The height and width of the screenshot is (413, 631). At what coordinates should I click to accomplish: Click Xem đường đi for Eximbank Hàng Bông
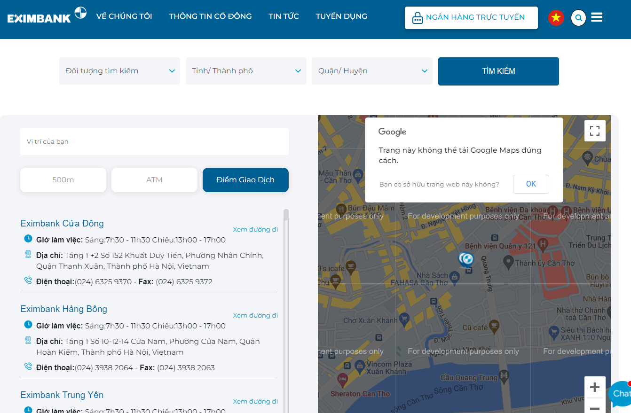point(255,315)
